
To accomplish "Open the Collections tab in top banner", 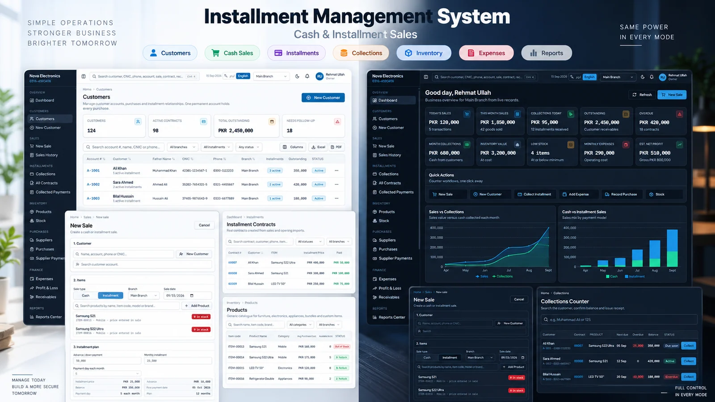I will click(x=361, y=53).
